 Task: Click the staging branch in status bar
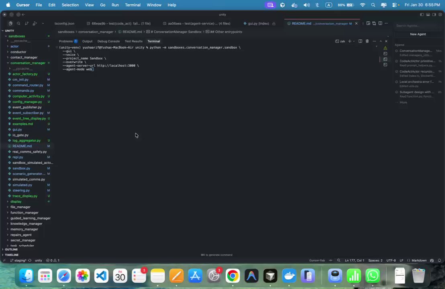tap(18, 261)
